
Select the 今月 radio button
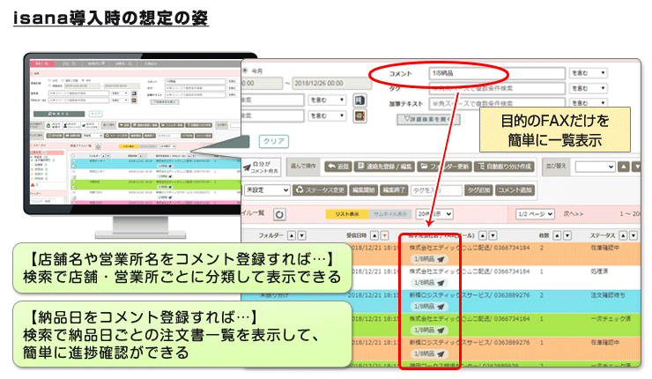point(245,71)
